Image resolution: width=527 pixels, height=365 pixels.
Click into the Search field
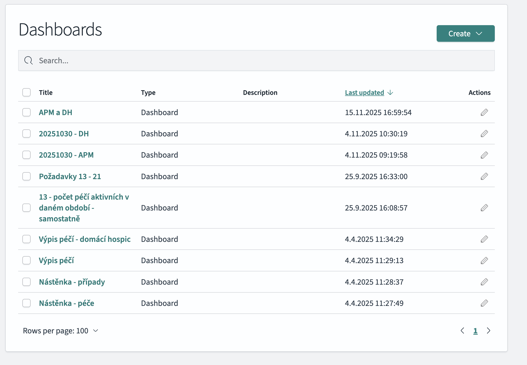tap(256, 60)
